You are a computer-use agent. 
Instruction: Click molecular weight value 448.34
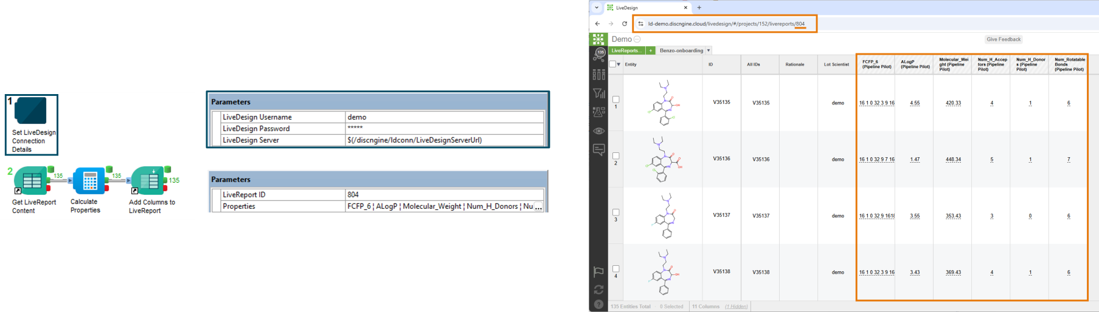pyautogui.click(x=954, y=160)
